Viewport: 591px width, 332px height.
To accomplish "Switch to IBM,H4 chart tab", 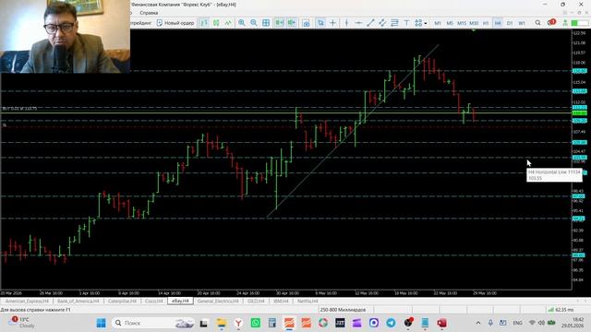I will point(281,302).
